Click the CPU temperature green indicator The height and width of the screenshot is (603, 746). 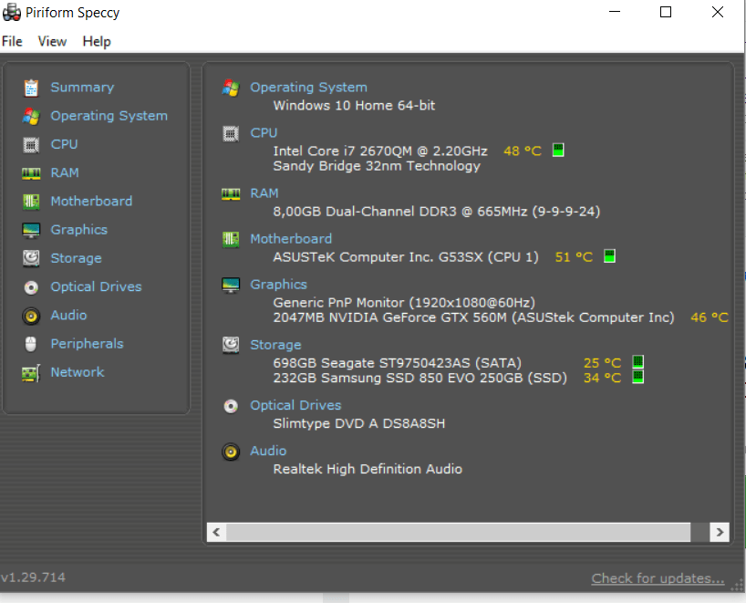[558, 151]
